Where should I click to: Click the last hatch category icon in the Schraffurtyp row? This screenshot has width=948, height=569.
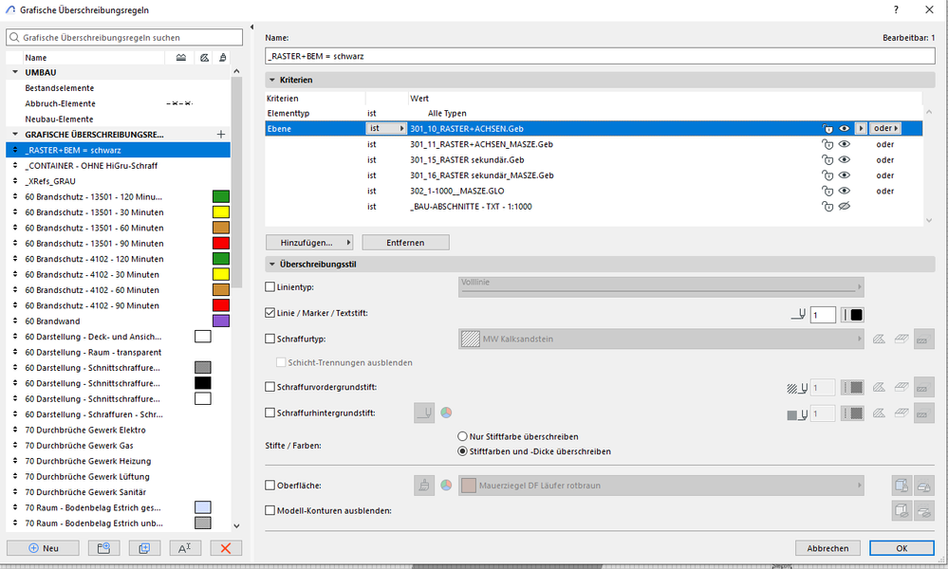point(923,339)
